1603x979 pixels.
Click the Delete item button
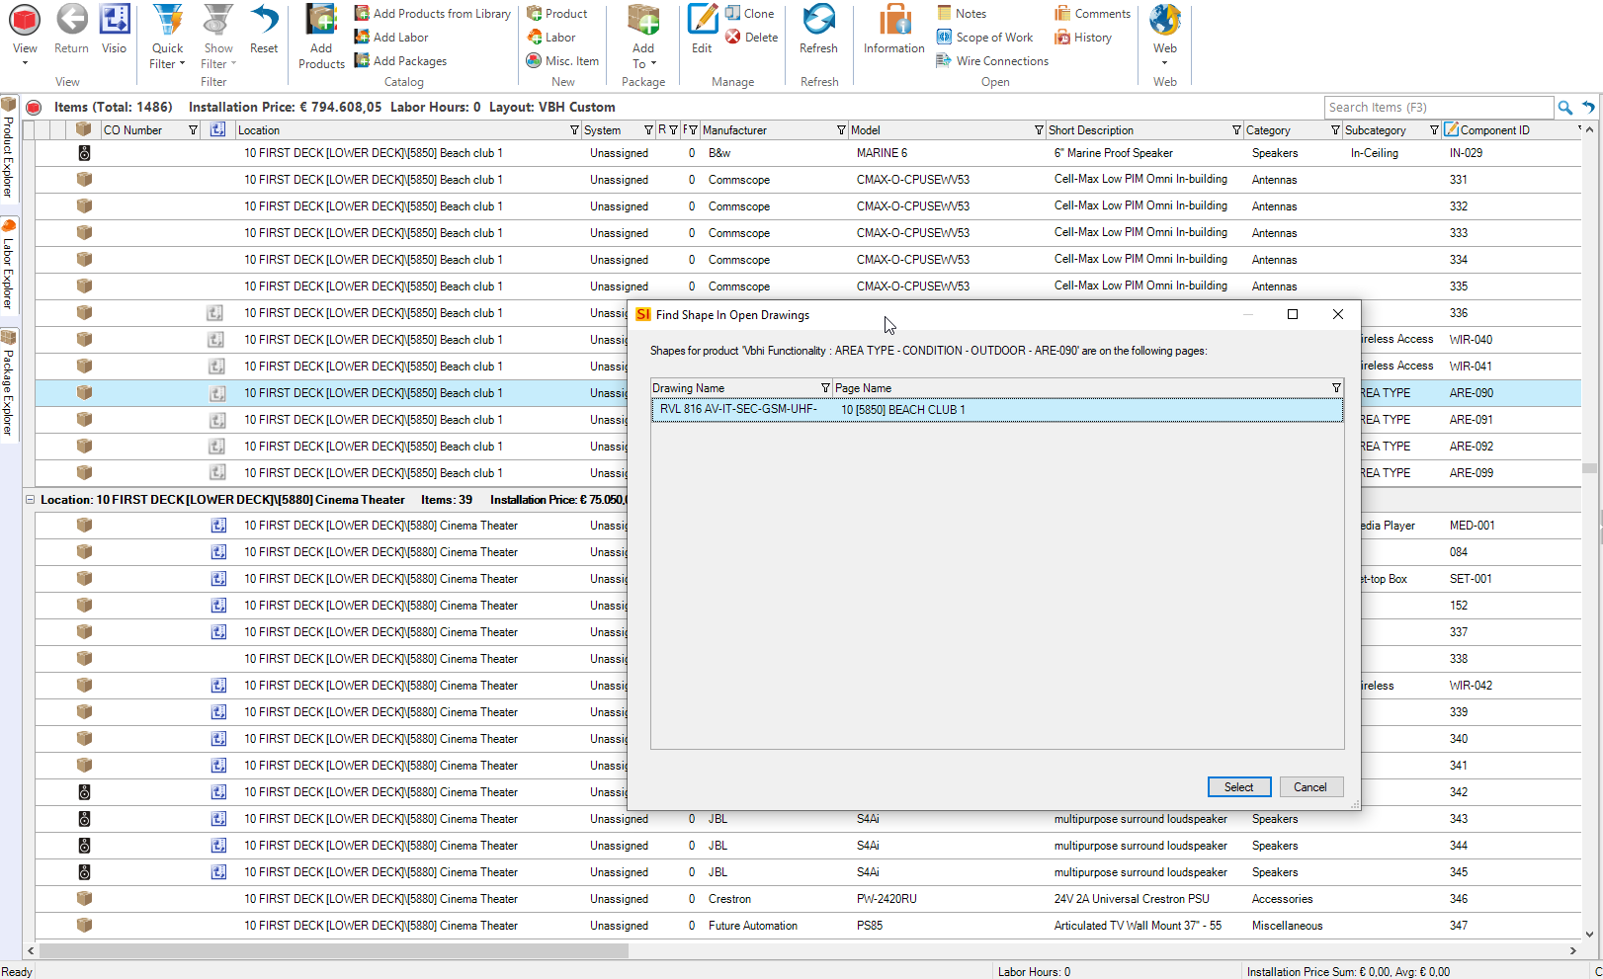tap(751, 38)
